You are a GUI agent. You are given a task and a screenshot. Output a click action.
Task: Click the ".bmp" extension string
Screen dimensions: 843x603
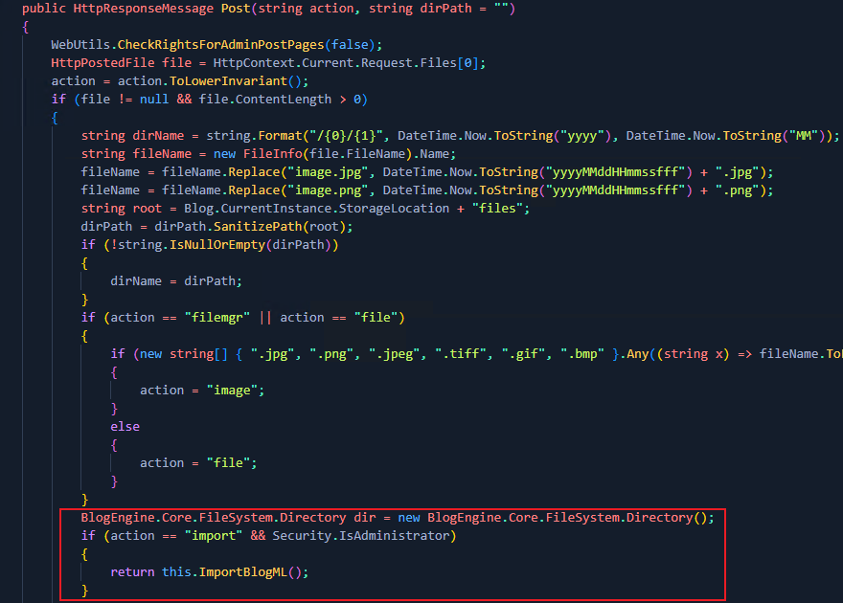tap(582, 354)
